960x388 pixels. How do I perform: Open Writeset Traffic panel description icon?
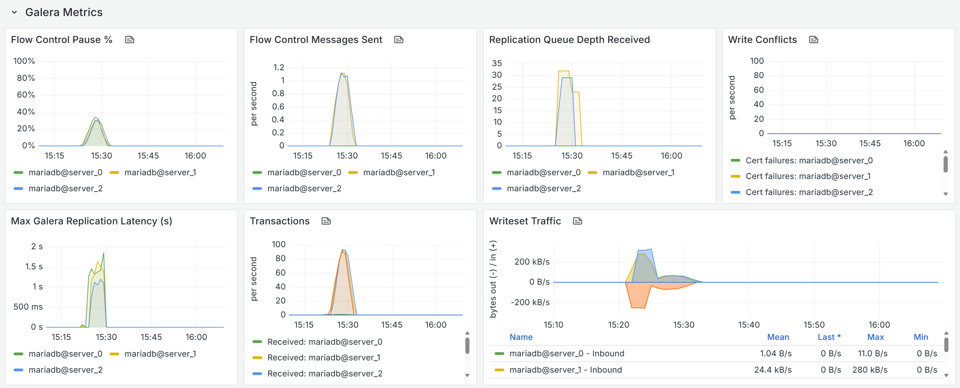coord(577,221)
